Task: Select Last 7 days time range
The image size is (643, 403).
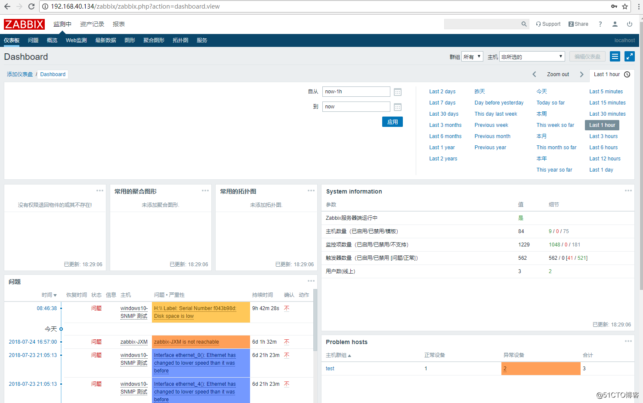Action: [x=442, y=103]
